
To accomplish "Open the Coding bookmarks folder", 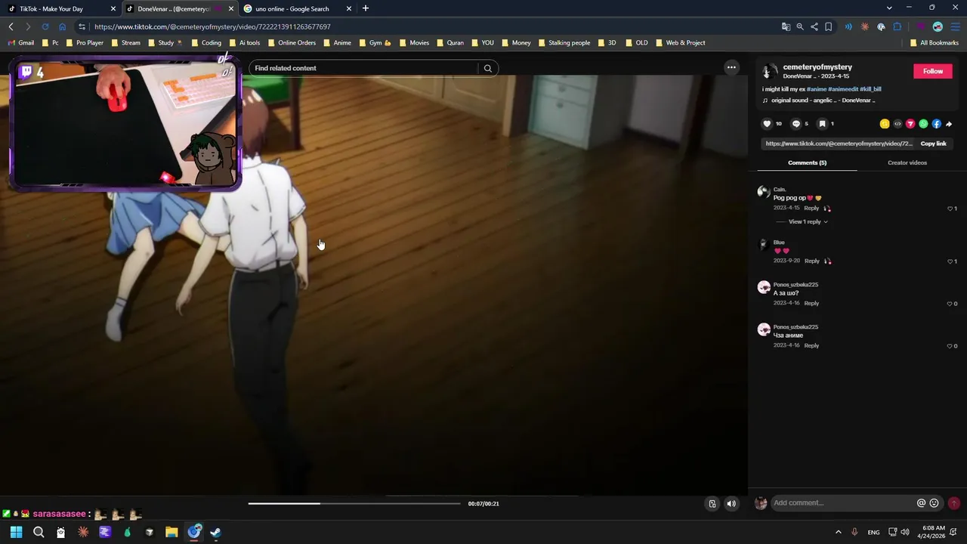I will coord(206,43).
